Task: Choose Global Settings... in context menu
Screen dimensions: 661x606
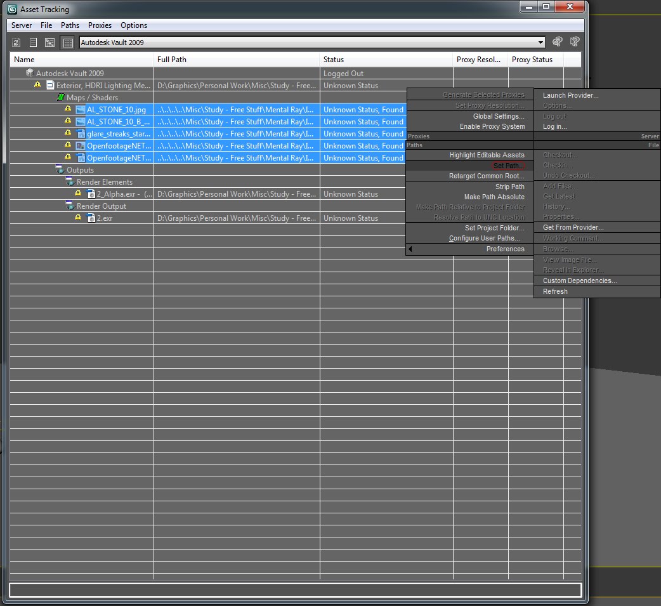Action: tap(499, 116)
